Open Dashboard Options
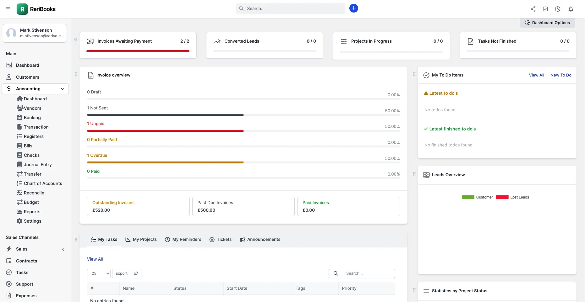This screenshot has width=585, height=302. tap(547, 23)
